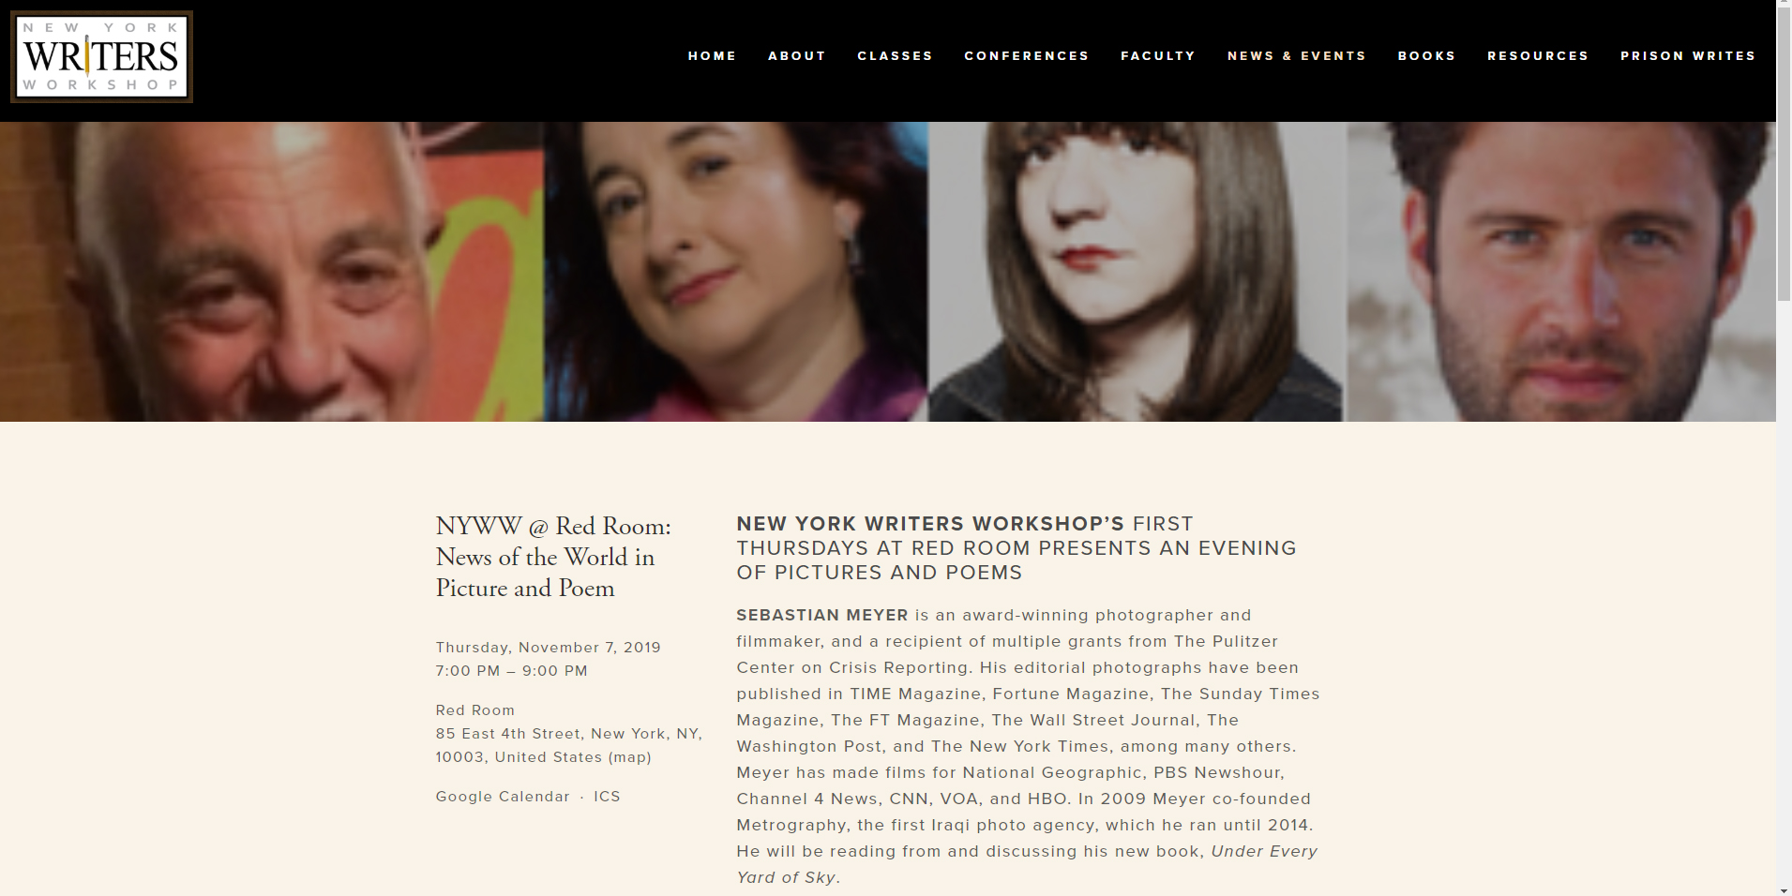This screenshot has width=1792, height=896.
Task: Click the New York Writers Workshop logo
Action: [x=101, y=56]
